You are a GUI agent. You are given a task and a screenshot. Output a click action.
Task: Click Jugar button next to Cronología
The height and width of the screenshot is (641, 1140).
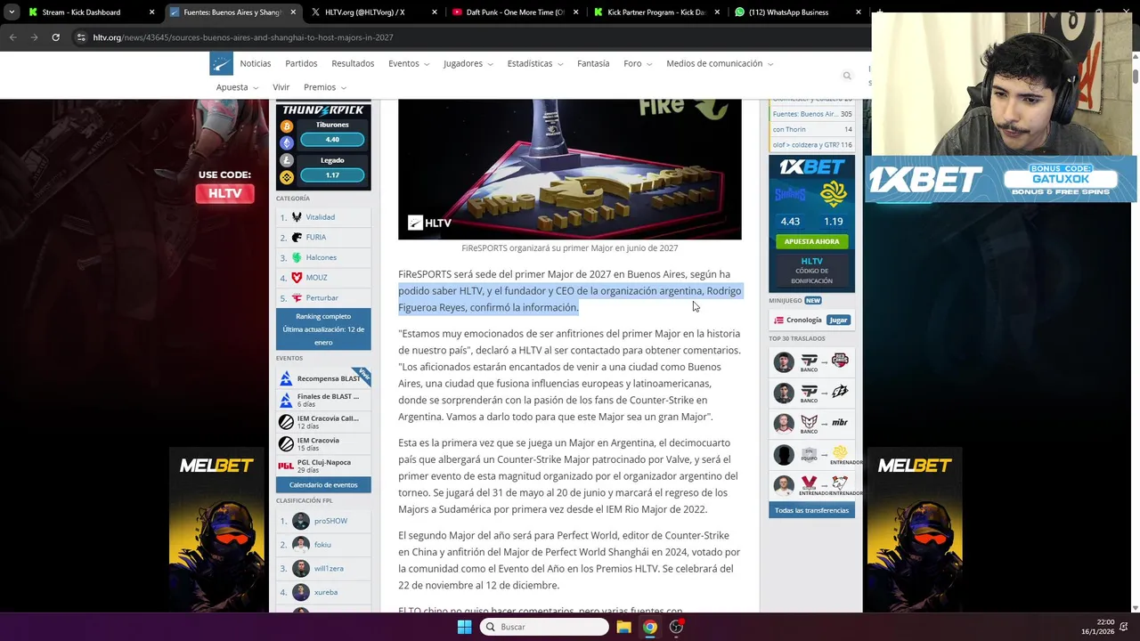[x=838, y=320]
